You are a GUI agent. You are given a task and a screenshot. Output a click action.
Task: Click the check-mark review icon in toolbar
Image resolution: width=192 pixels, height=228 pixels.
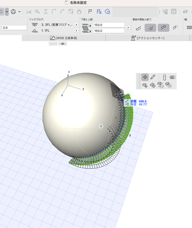(165, 11)
